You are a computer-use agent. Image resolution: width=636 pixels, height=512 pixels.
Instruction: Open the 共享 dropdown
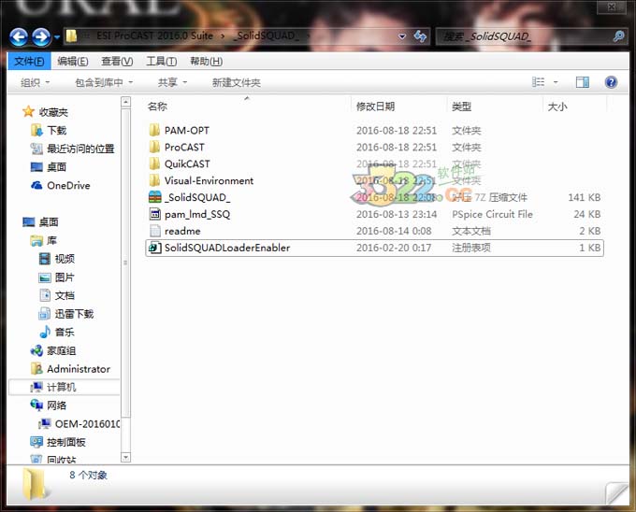pyautogui.click(x=172, y=82)
